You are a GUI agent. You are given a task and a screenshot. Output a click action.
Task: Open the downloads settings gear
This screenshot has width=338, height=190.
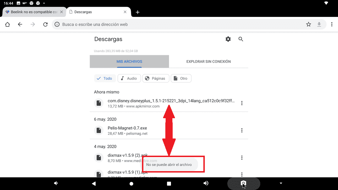pos(228,39)
